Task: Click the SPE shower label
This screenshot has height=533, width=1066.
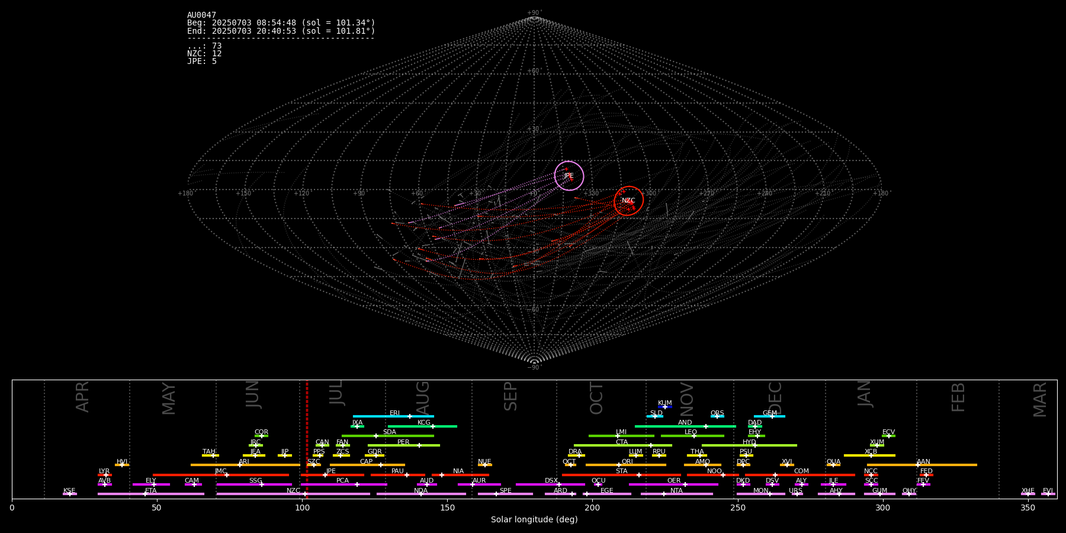Action: pos(505,491)
